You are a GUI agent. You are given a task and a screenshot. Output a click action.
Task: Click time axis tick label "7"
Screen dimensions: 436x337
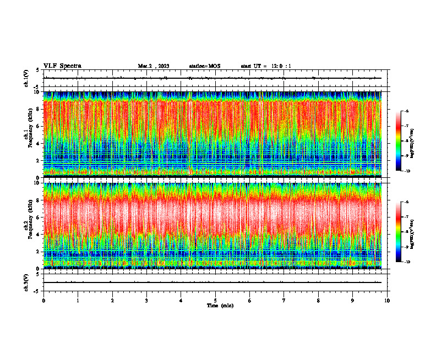284,301
